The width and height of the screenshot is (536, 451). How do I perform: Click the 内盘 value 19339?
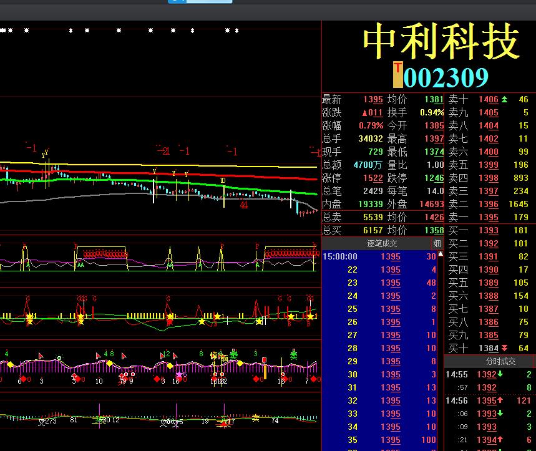tap(371, 204)
